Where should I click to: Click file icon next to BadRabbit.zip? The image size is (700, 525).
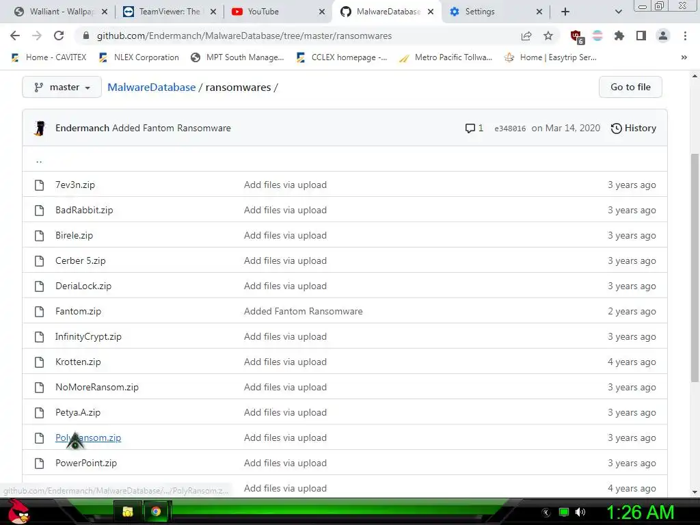coord(39,211)
